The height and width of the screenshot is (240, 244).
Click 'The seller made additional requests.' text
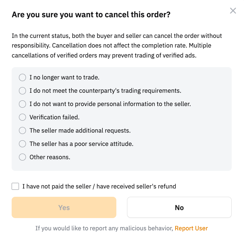coord(80,131)
